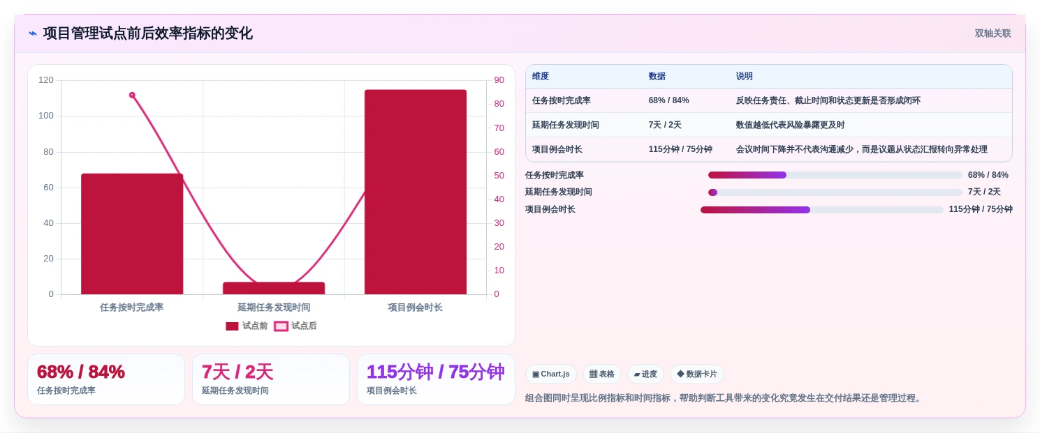Click the 68% / 84% table cell
1040x433 pixels.
click(669, 100)
